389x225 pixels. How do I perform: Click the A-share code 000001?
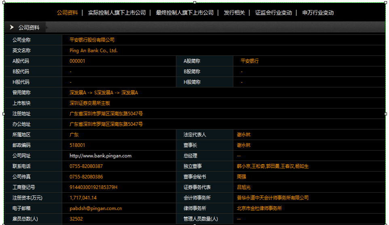[x=77, y=61]
